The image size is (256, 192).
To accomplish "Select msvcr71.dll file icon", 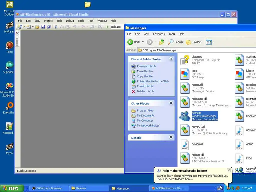I will (185, 130).
